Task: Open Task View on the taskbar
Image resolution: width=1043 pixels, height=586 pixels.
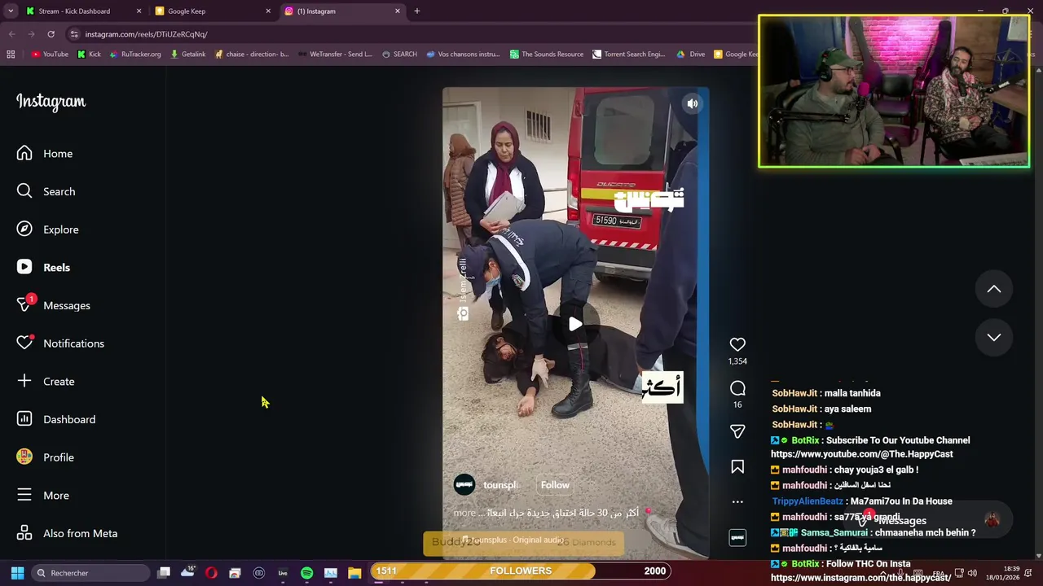Action: point(164,573)
